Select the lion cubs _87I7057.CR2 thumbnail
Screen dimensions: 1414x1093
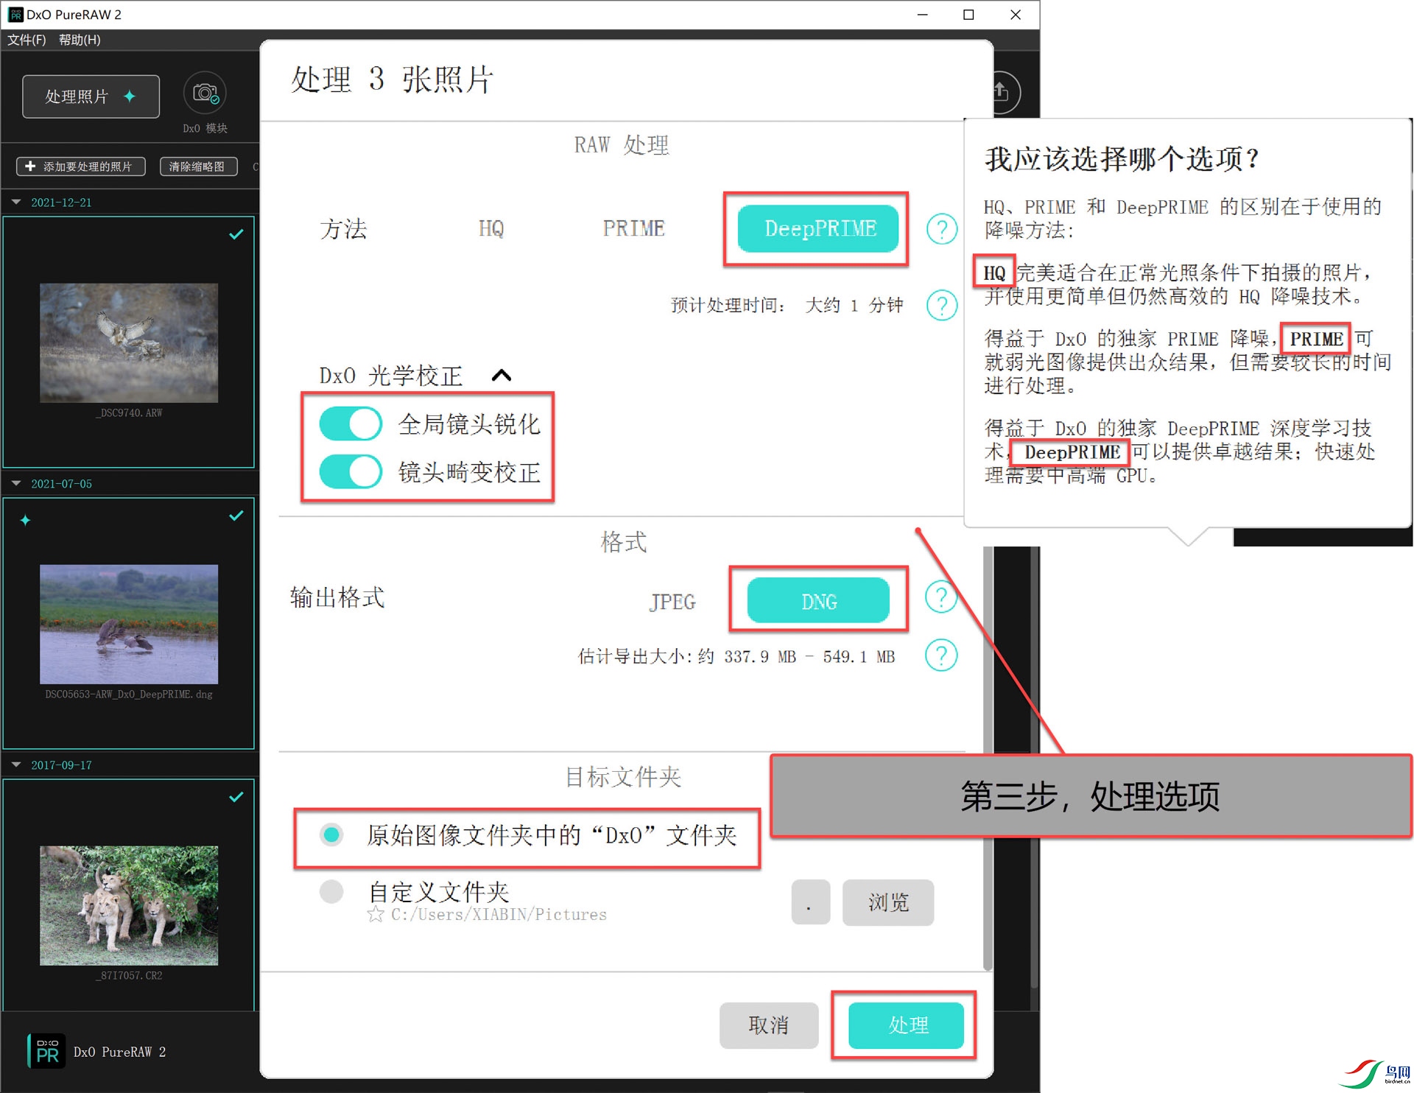coord(129,905)
